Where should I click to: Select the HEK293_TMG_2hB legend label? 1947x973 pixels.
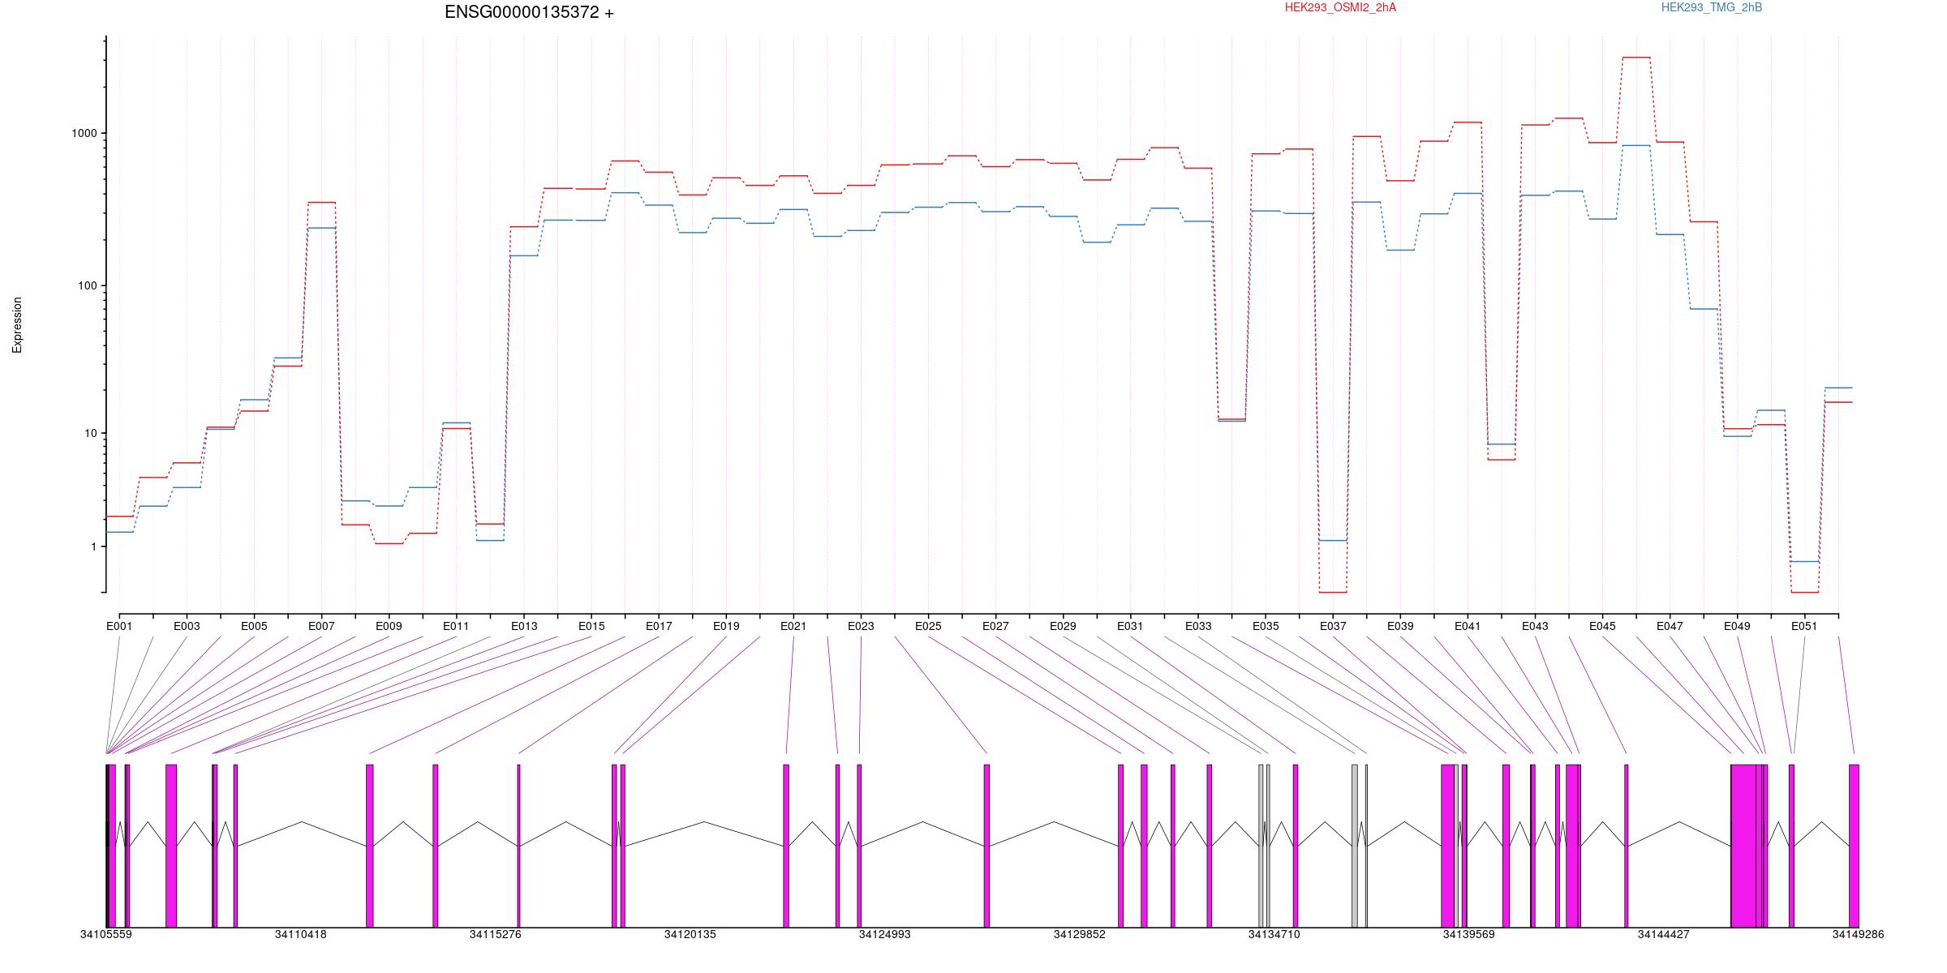click(1712, 7)
